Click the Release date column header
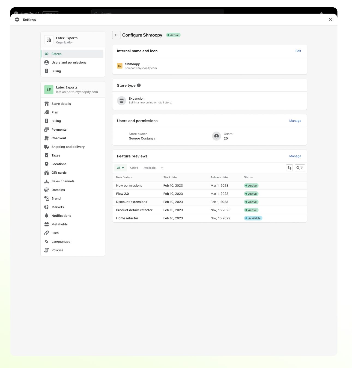352x368 pixels. point(219,177)
